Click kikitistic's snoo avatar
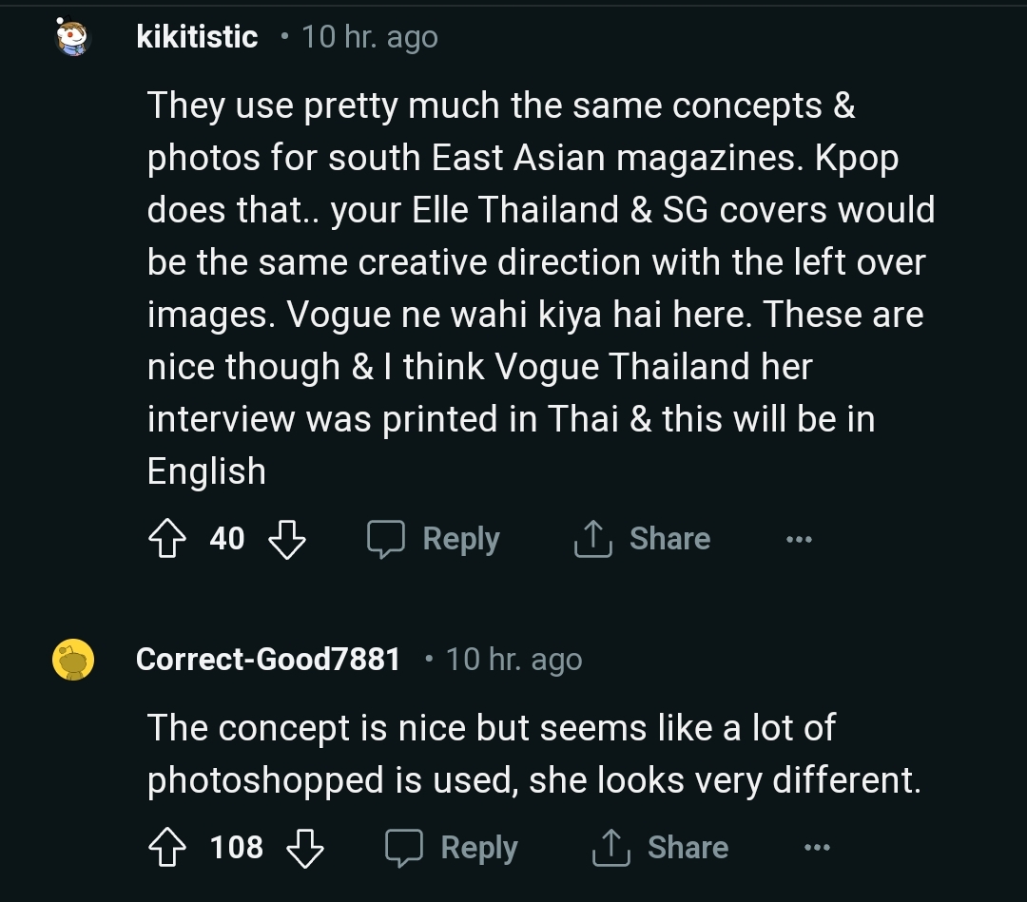 coord(73,38)
